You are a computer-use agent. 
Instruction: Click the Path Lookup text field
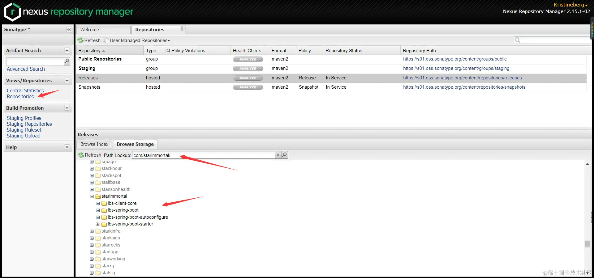[x=204, y=155]
